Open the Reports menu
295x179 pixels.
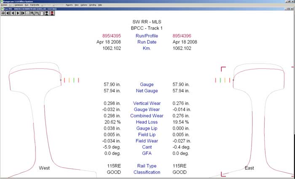coord(69,5)
